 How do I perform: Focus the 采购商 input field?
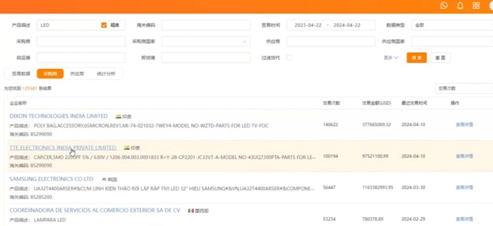(81, 41)
